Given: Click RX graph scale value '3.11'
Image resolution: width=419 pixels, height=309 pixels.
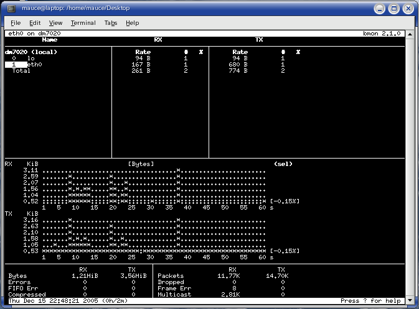Looking at the screenshot, I should [x=31, y=170].
